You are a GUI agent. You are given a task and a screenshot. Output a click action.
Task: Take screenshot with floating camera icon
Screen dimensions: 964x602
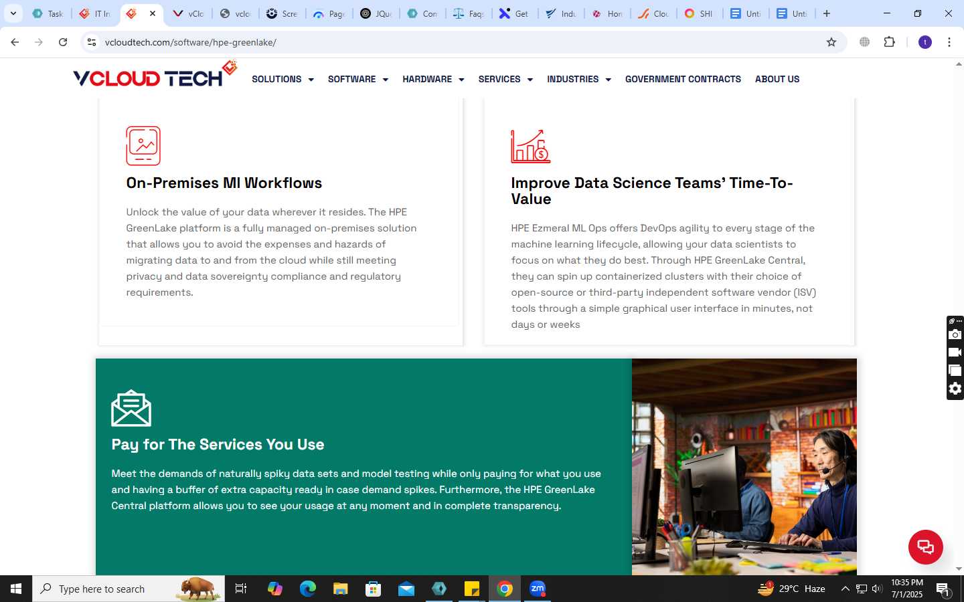(x=955, y=334)
